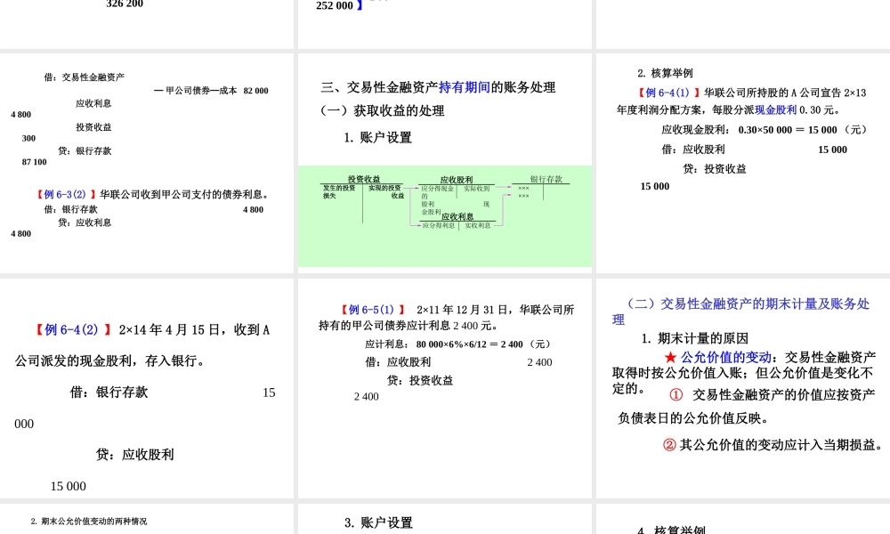Click the 银行存款 account in the green diagram
Viewport: 890px width, 534px height.
click(x=546, y=180)
